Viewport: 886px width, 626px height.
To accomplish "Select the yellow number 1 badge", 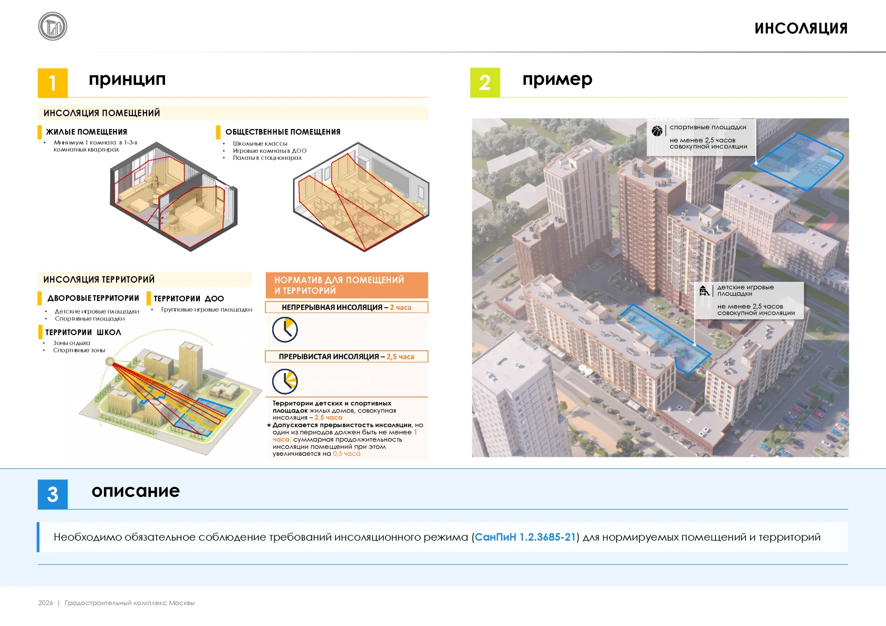I will coord(53,83).
